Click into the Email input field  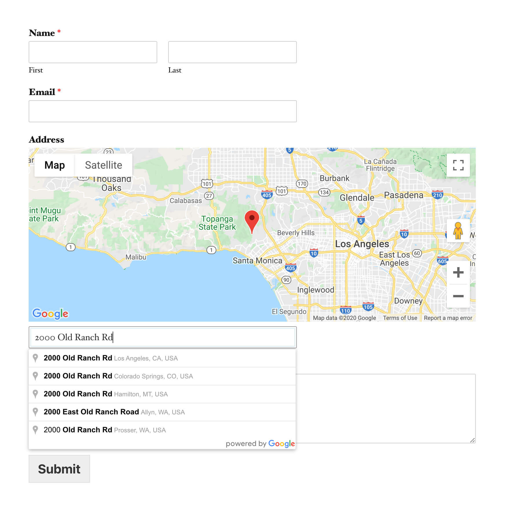[x=162, y=111]
